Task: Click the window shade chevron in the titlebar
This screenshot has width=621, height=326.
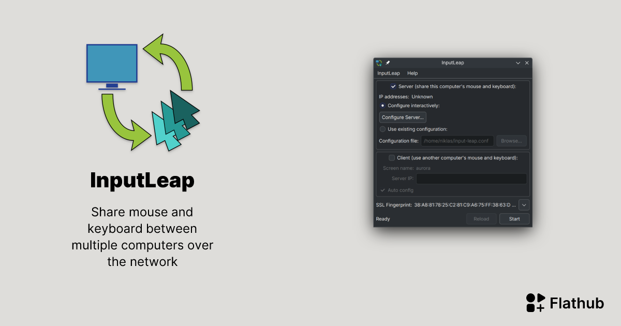Action: [517, 63]
